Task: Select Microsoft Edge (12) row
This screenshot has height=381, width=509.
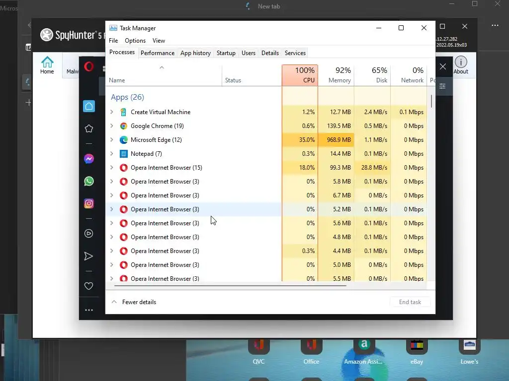Action: (266, 140)
